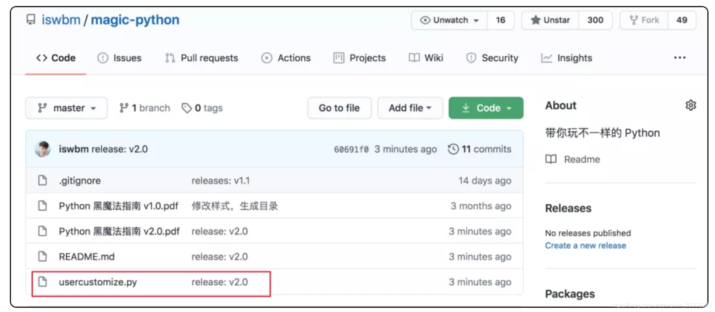
Task: Open the About settings gear icon
Action: pyautogui.click(x=691, y=105)
